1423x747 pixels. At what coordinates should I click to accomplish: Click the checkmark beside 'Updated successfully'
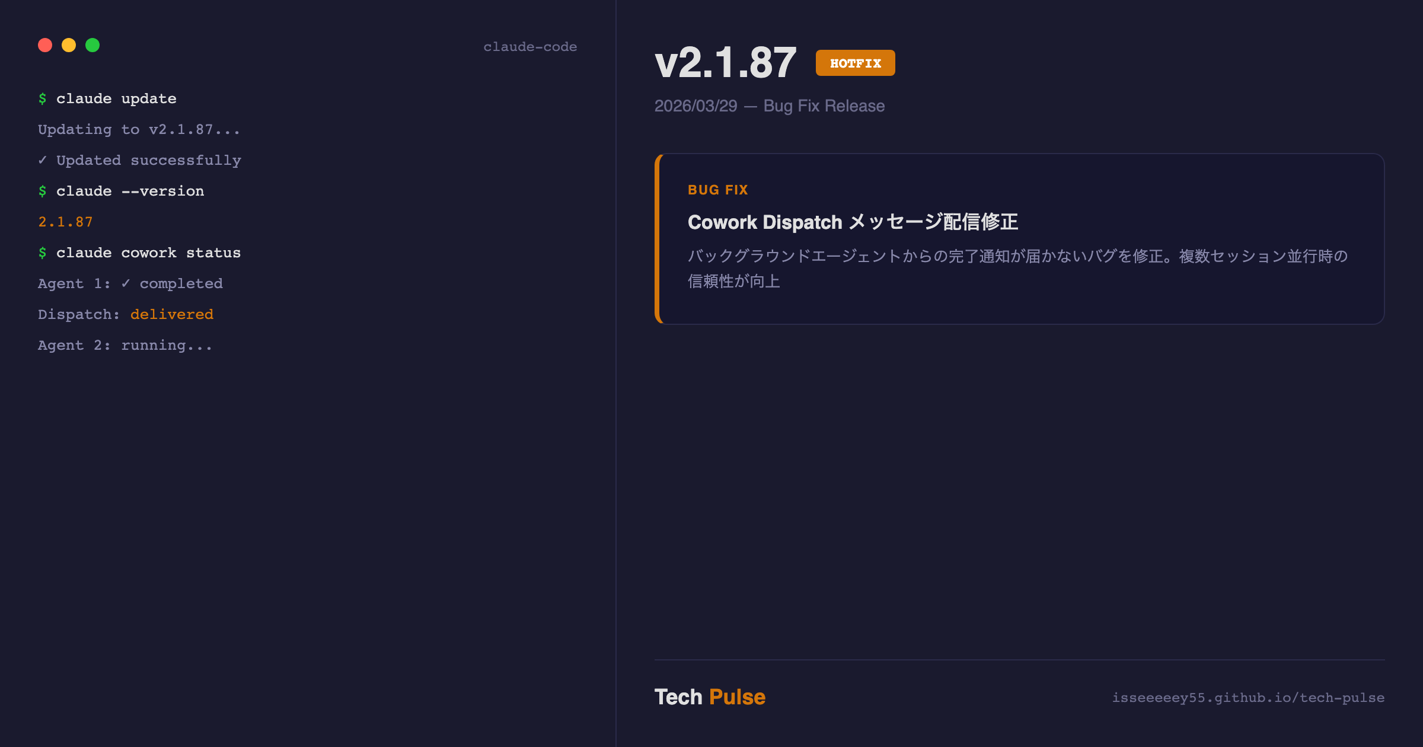[42, 160]
